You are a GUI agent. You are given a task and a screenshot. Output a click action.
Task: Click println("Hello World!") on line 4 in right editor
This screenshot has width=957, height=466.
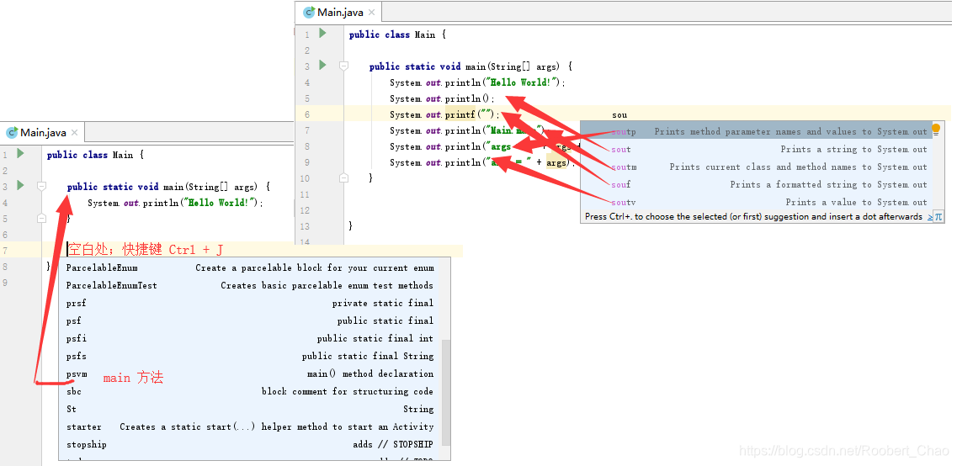478,83
